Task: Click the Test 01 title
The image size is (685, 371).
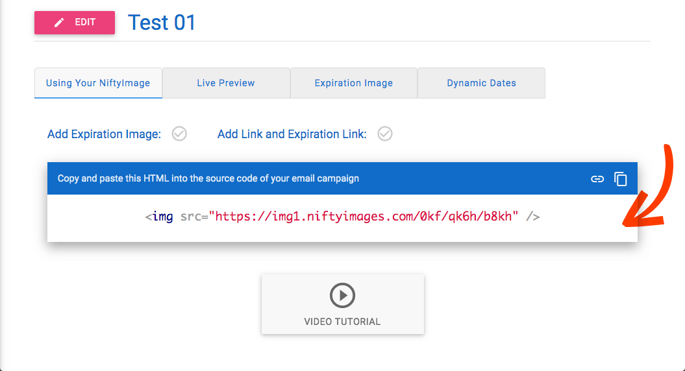Action: 162,23
